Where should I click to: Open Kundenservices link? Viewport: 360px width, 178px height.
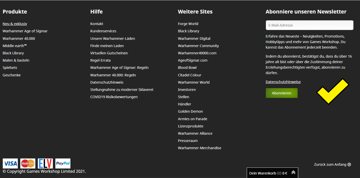tap(103, 31)
